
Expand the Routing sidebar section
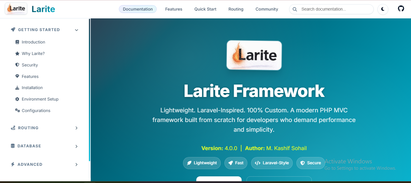tap(77, 128)
